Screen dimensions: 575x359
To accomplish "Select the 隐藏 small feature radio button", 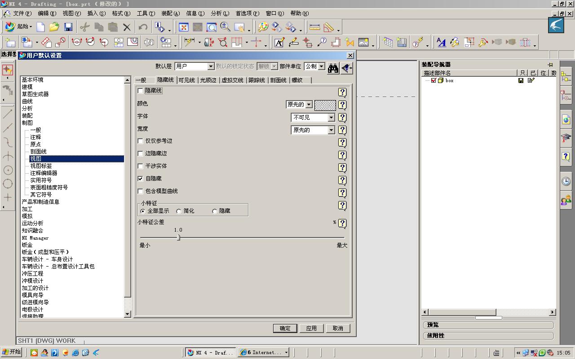I will pyautogui.click(x=214, y=211).
